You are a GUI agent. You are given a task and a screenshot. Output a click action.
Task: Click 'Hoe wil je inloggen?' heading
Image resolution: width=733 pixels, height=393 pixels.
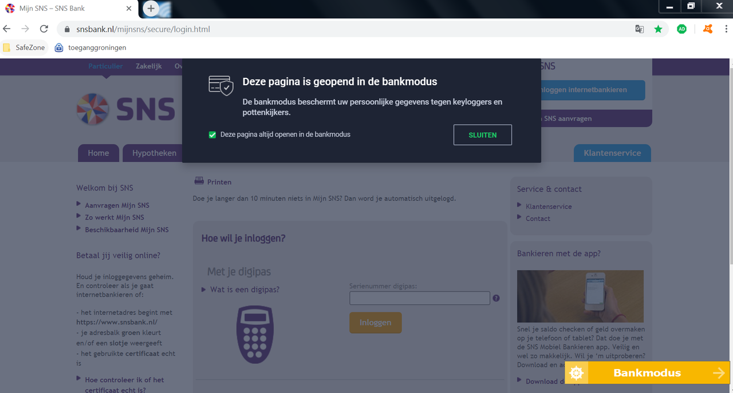point(243,238)
